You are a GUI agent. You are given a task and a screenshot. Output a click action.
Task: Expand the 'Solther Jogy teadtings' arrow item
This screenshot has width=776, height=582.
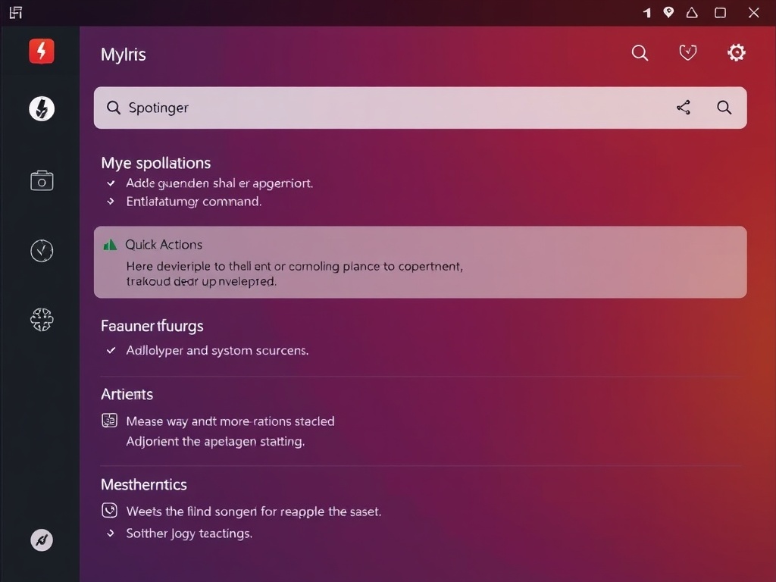(111, 533)
